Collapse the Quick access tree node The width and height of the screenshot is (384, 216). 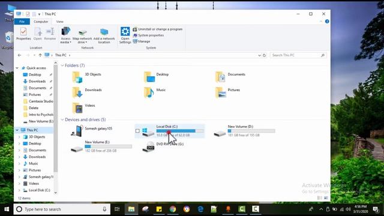pos(17,68)
